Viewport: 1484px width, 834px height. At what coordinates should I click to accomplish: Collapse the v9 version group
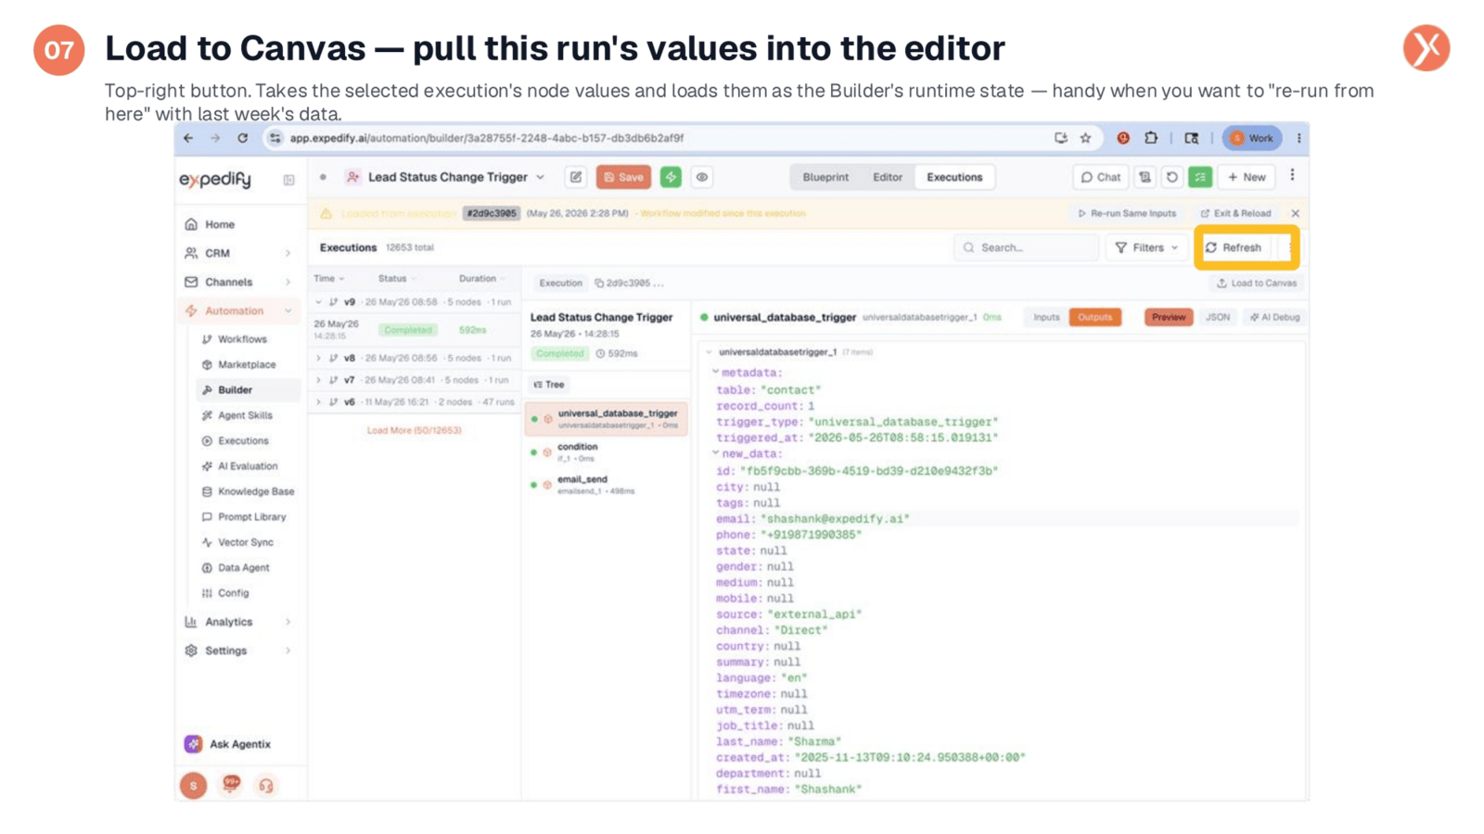[x=319, y=302]
